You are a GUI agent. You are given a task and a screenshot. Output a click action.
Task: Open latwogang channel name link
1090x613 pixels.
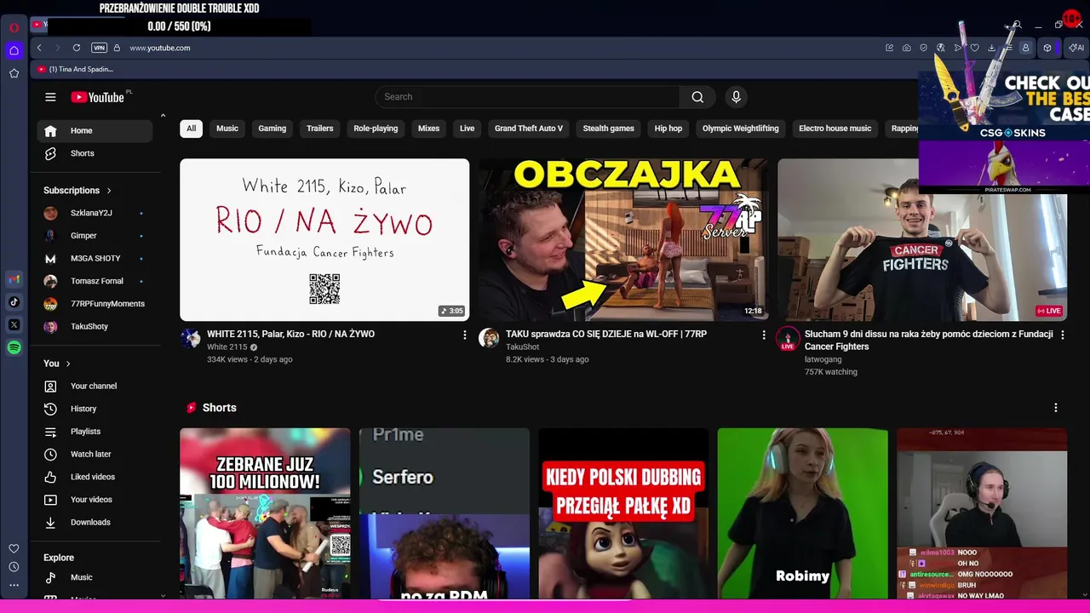pos(823,359)
